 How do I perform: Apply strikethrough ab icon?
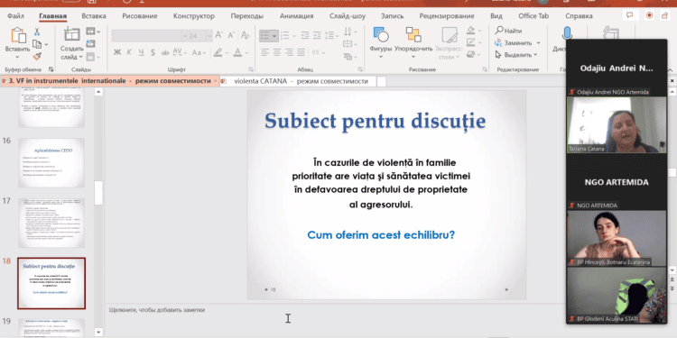(x=165, y=52)
